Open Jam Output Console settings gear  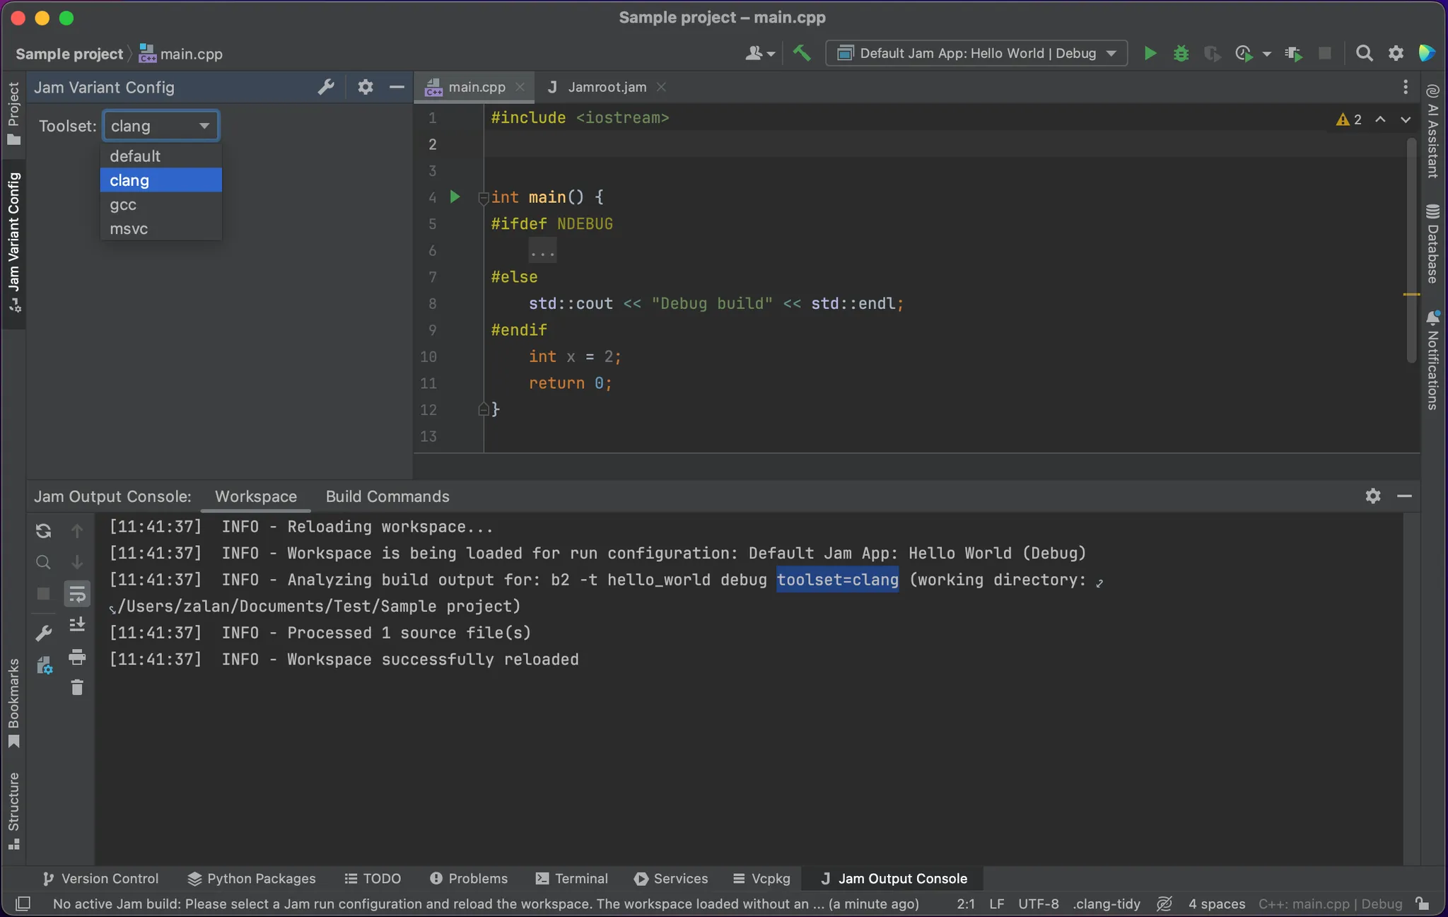point(1373,496)
